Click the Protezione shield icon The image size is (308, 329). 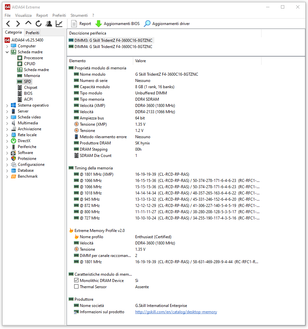coord(14,159)
